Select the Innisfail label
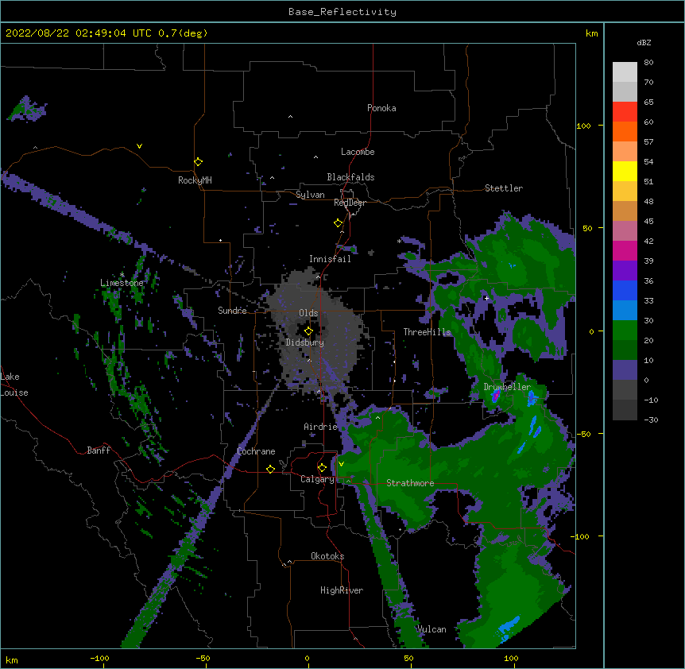The image size is (685, 669). tap(330, 259)
